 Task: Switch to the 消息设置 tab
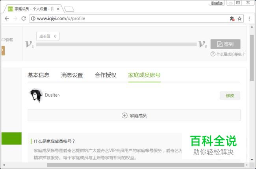click(x=72, y=75)
